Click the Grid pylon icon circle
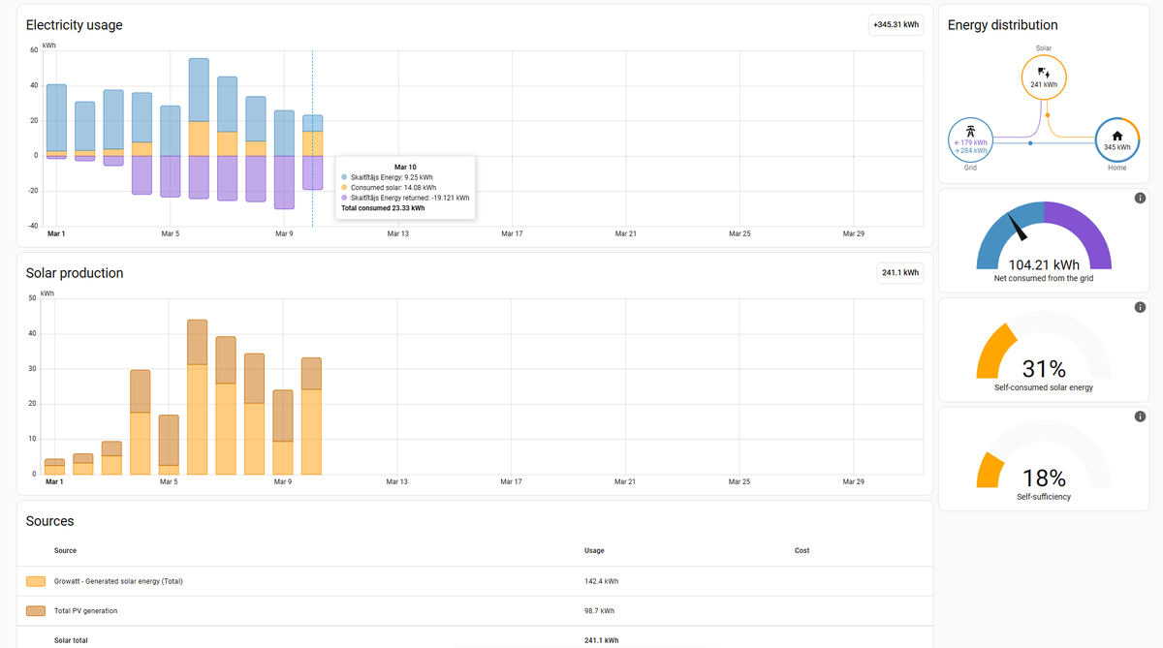This screenshot has height=648, width=1163. (970, 140)
